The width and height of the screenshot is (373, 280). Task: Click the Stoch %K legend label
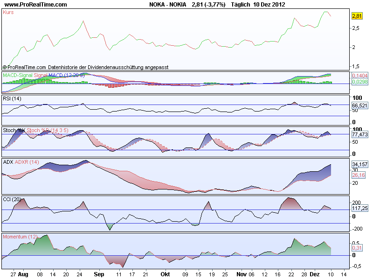click(x=14, y=130)
